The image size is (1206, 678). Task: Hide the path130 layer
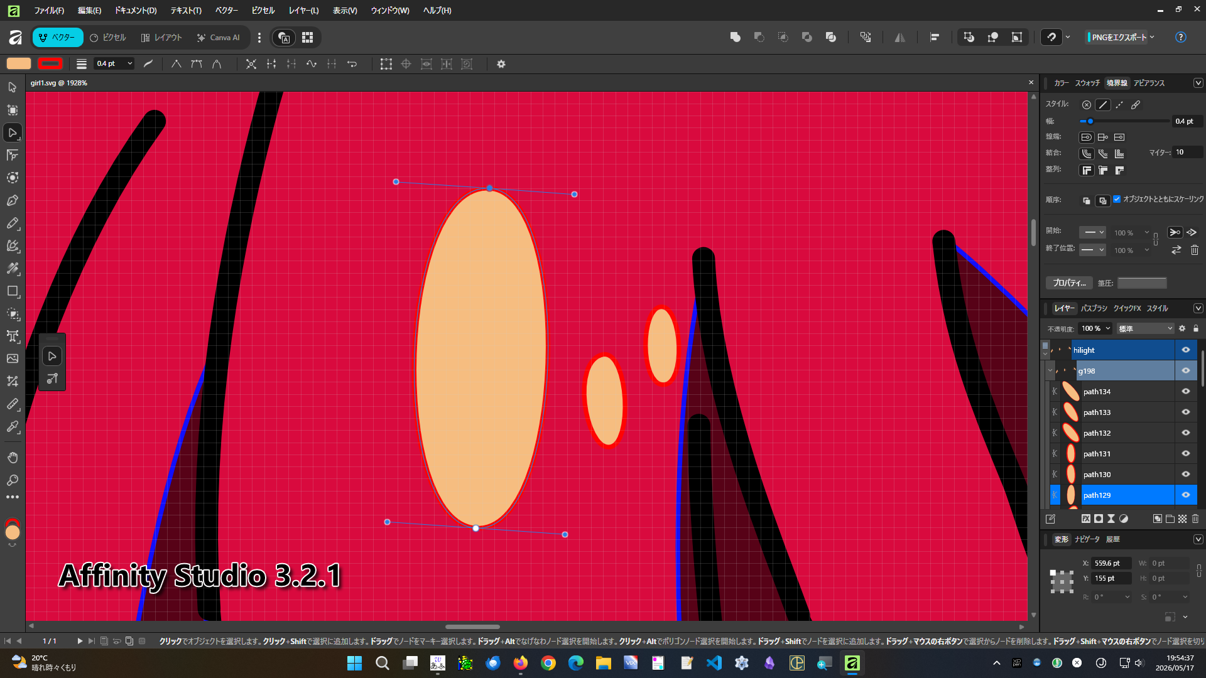[1186, 475]
